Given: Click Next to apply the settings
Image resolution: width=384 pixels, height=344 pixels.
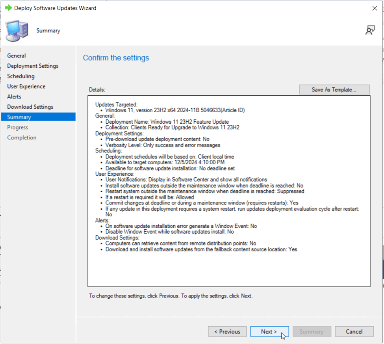Looking at the screenshot, I should [x=269, y=331].
